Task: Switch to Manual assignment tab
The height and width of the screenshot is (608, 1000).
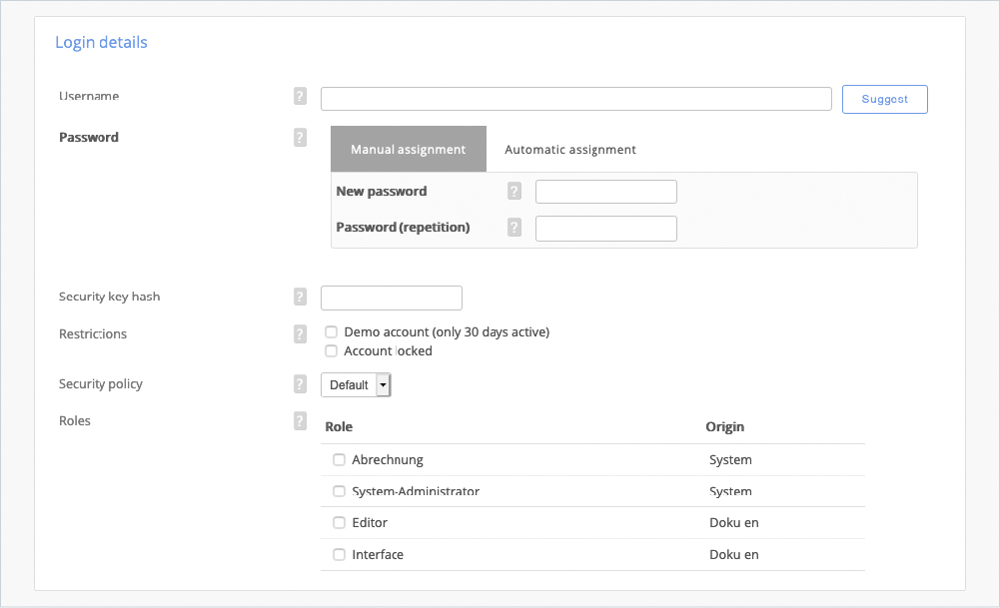Action: [x=408, y=150]
